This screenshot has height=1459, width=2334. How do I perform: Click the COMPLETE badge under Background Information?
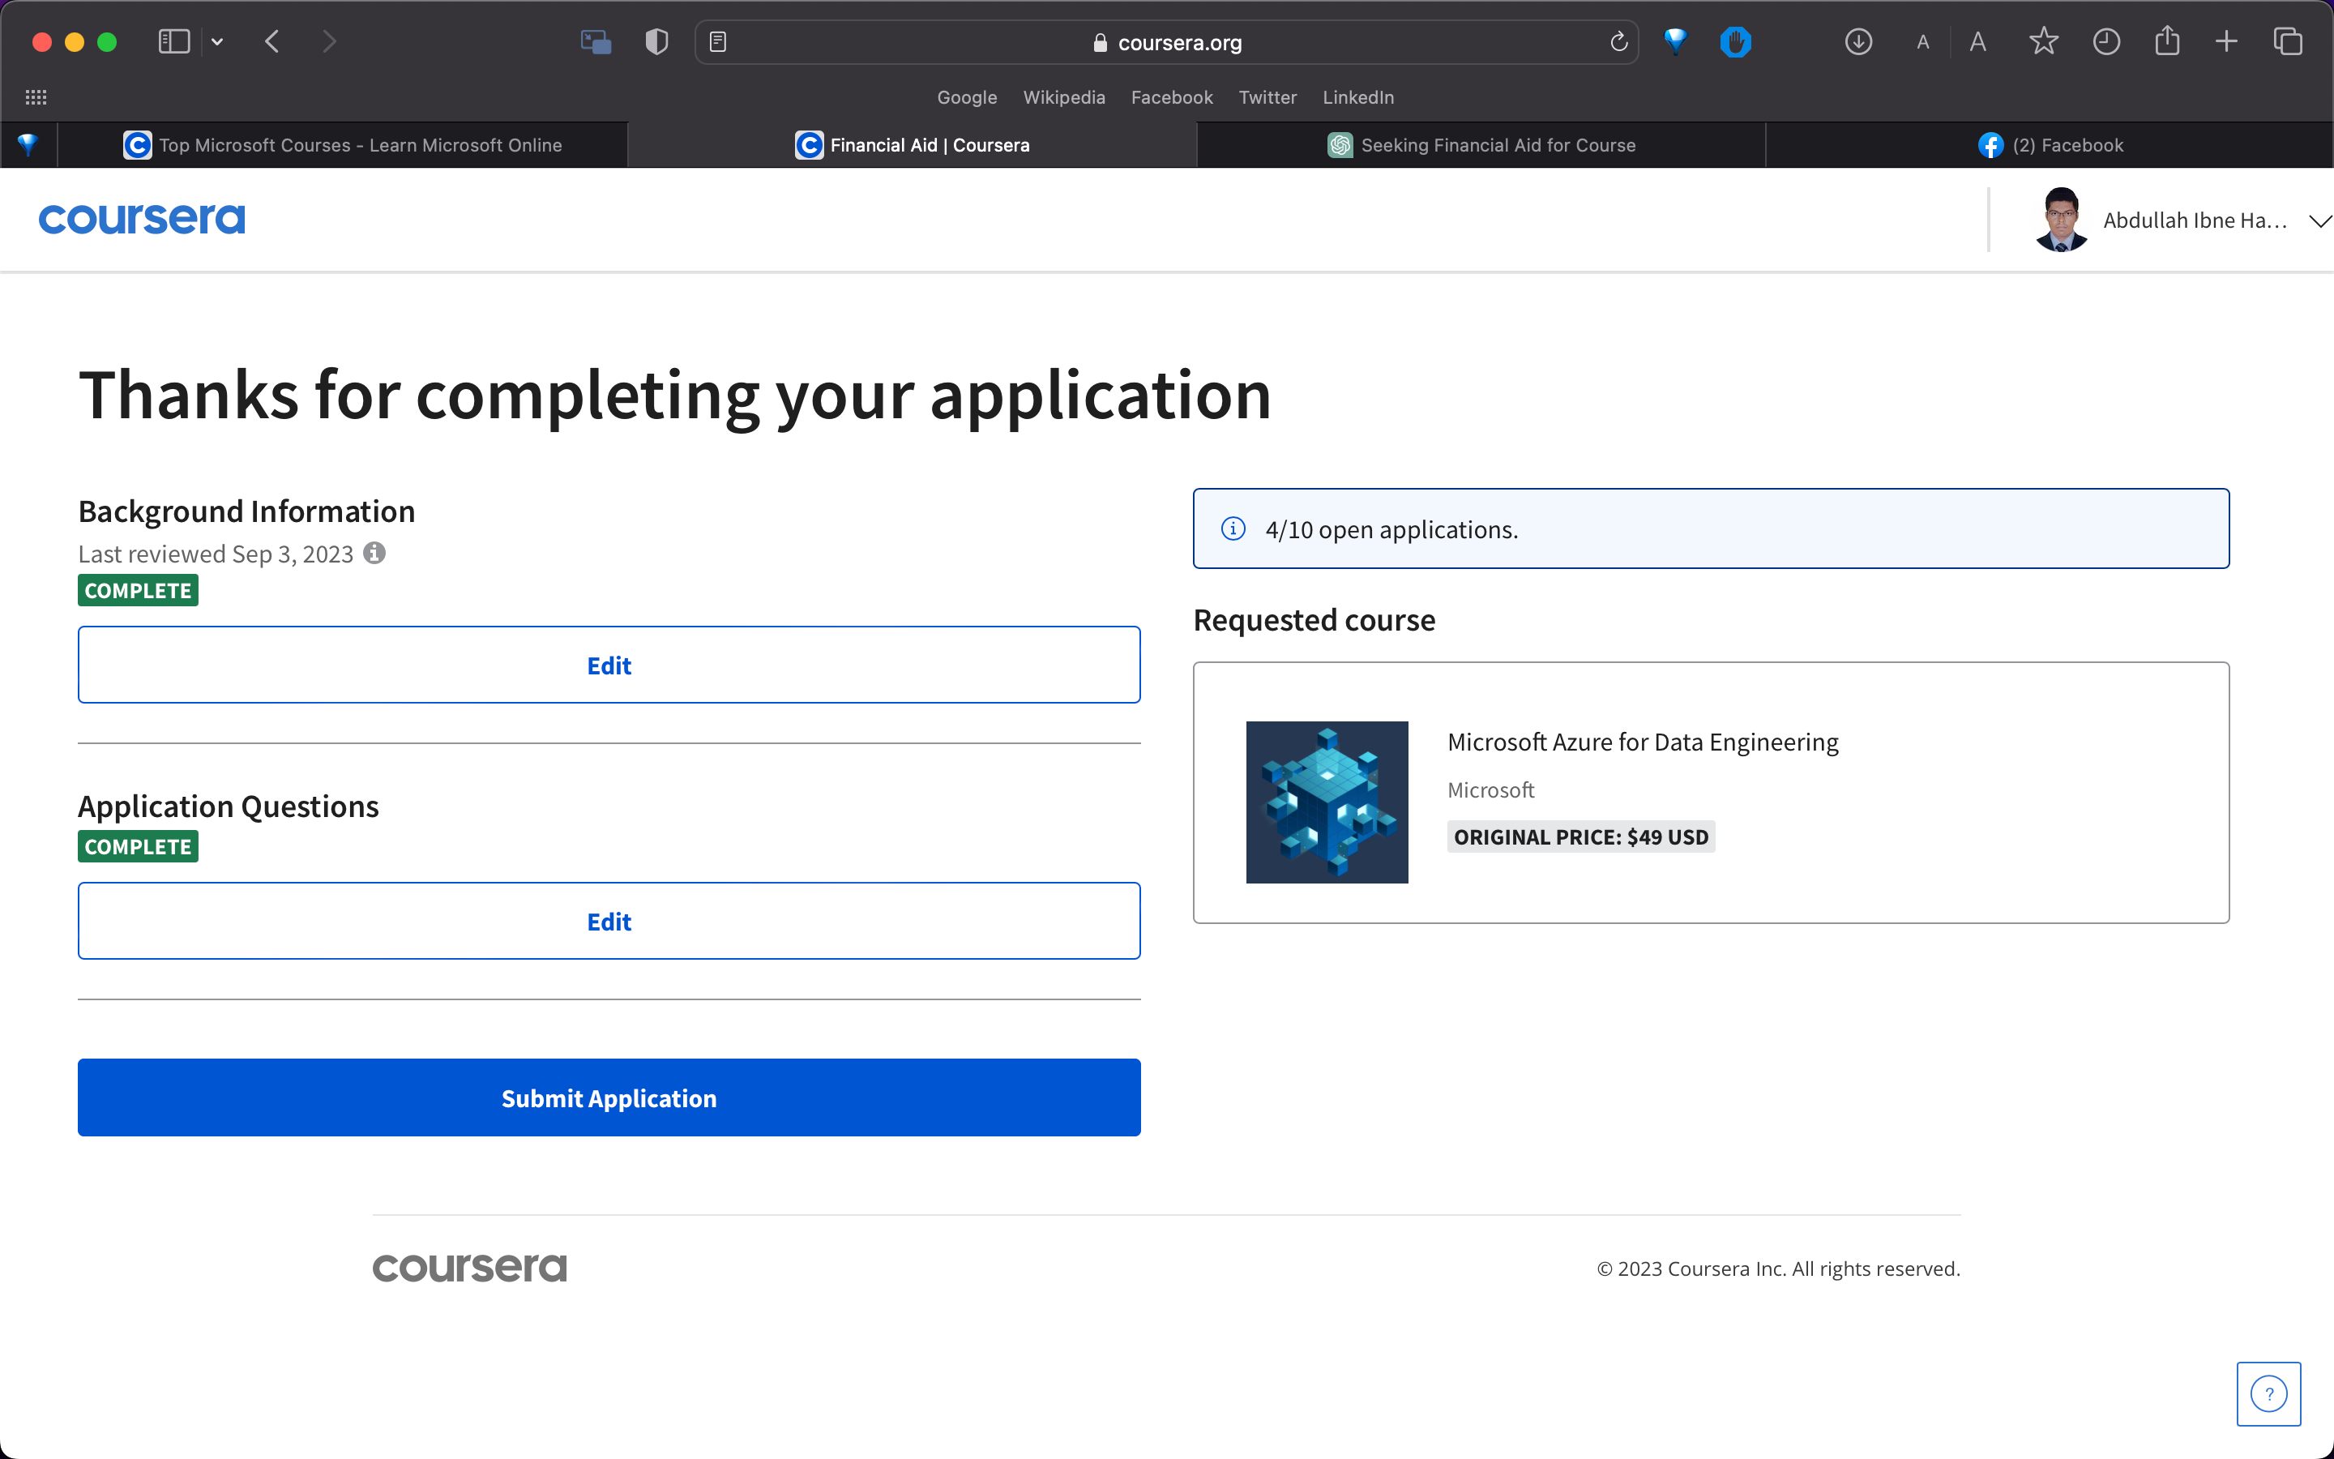tap(138, 591)
